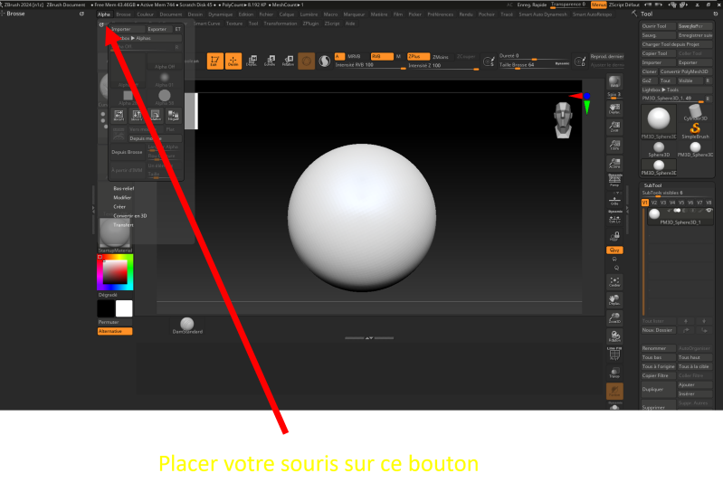Viewport: 723px width, 492px height.
Task: Adjust the Taille Brosse slider
Action: [535, 65]
